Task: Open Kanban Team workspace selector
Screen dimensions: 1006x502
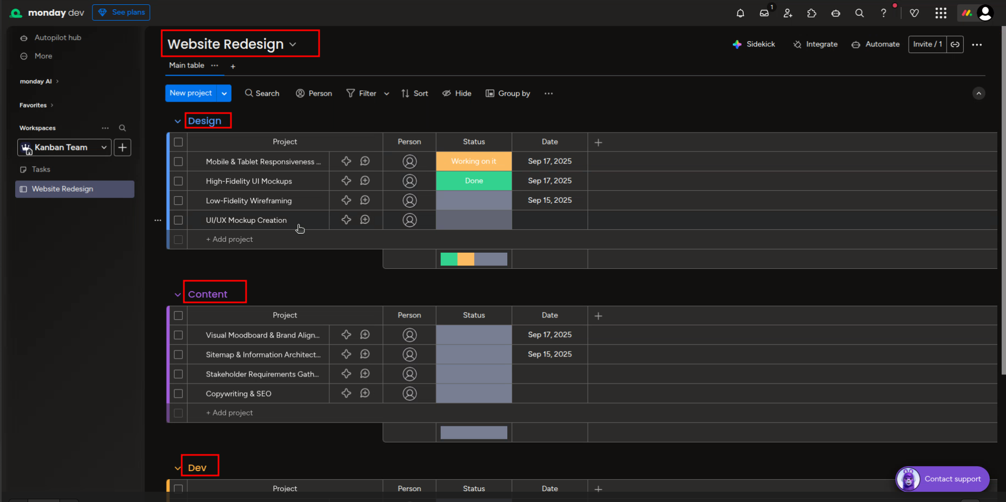Action: click(64, 147)
